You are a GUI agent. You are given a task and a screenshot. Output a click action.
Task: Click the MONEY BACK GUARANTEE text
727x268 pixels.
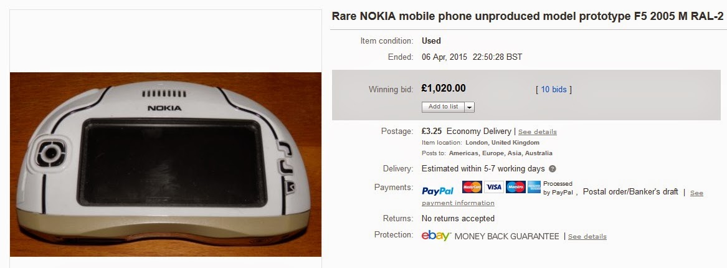click(507, 237)
